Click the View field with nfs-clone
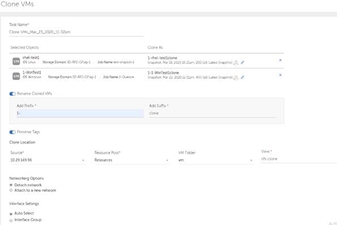Screen dimensions: 337x225 pos(299,159)
